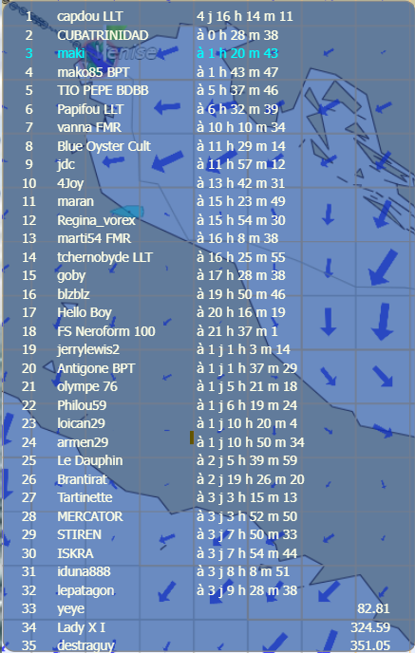Choose TIO PEPE BDBB entry
The image size is (415, 653).
pyautogui.click(x=103, y=90)
